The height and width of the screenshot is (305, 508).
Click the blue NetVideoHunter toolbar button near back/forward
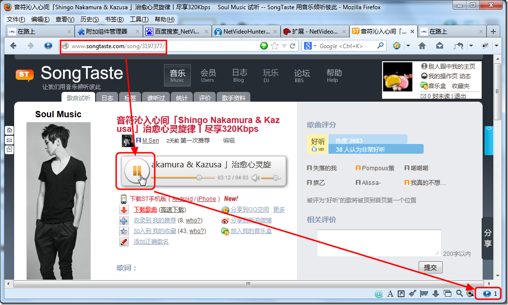point(48,46)
